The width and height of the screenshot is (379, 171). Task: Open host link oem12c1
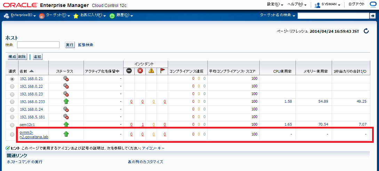pos(27,125)
